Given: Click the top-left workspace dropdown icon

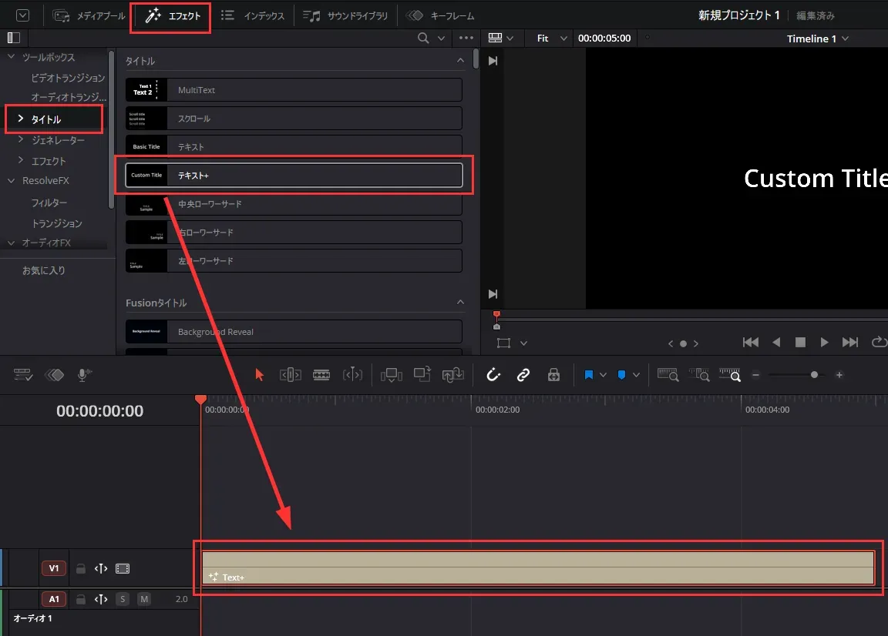Looking at the screenshot, I should pyautogui.click(x=22, y=15).
